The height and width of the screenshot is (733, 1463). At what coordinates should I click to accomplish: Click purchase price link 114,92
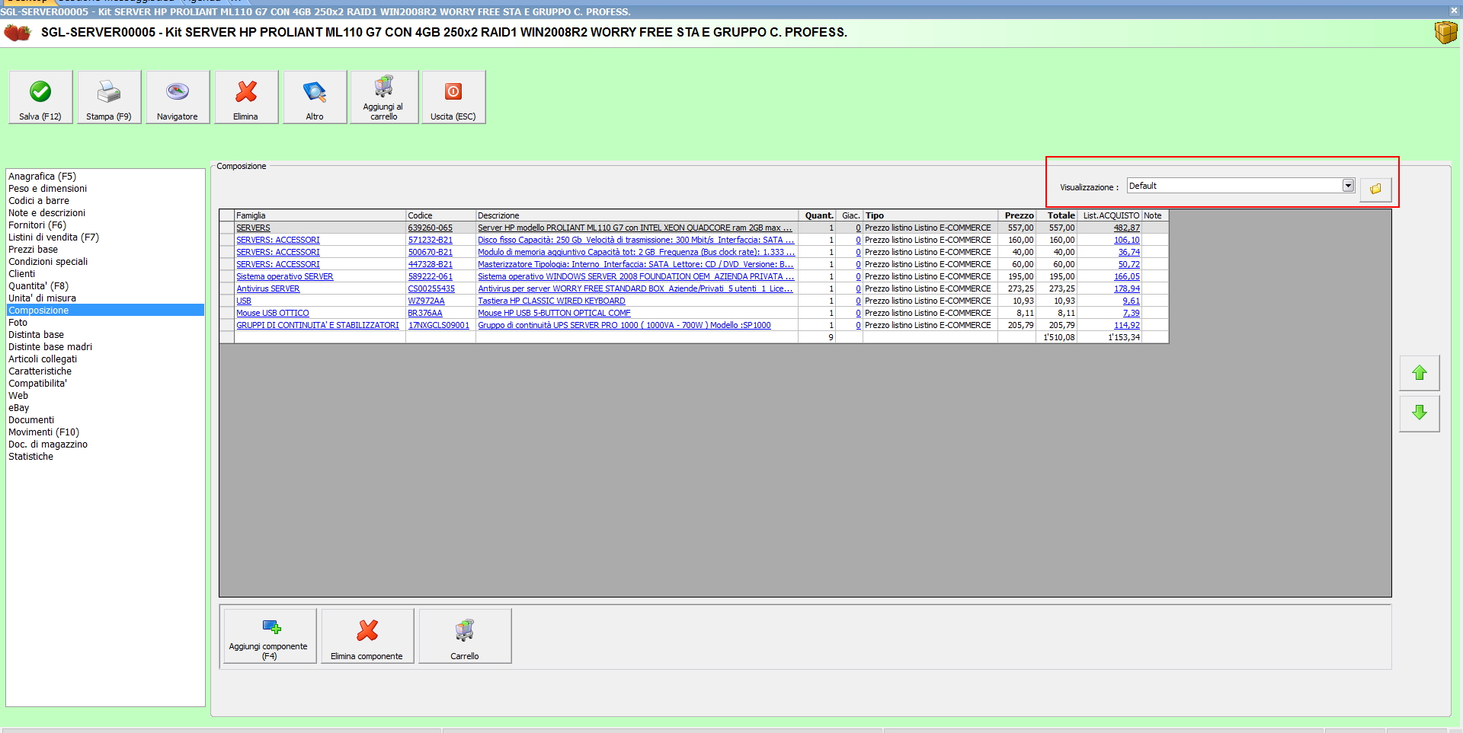tap(1127, 325)
